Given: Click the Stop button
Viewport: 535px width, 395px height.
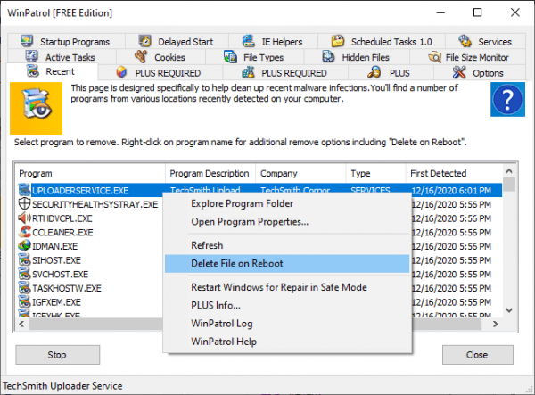Looking at the screenshot, I should 57,355.
